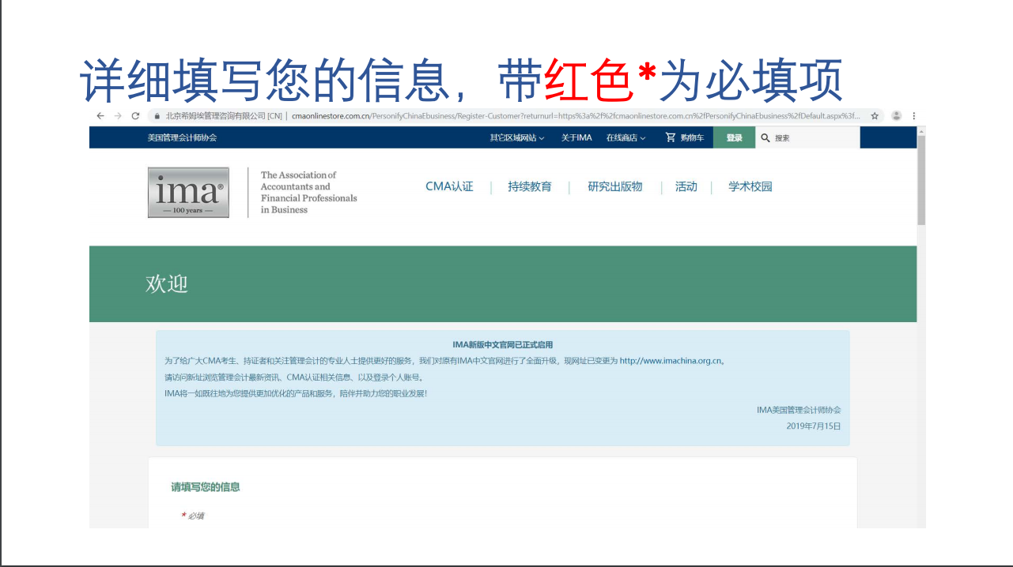Open the Chrome profile avatar icon
Image resolution: width=1013 pixels, height=567 pixels.
896,115
